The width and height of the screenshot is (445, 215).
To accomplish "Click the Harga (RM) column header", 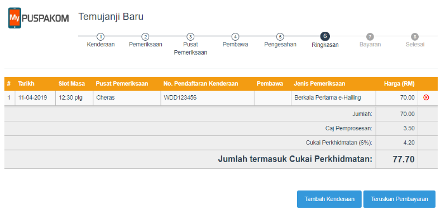I will click(399, 84).
